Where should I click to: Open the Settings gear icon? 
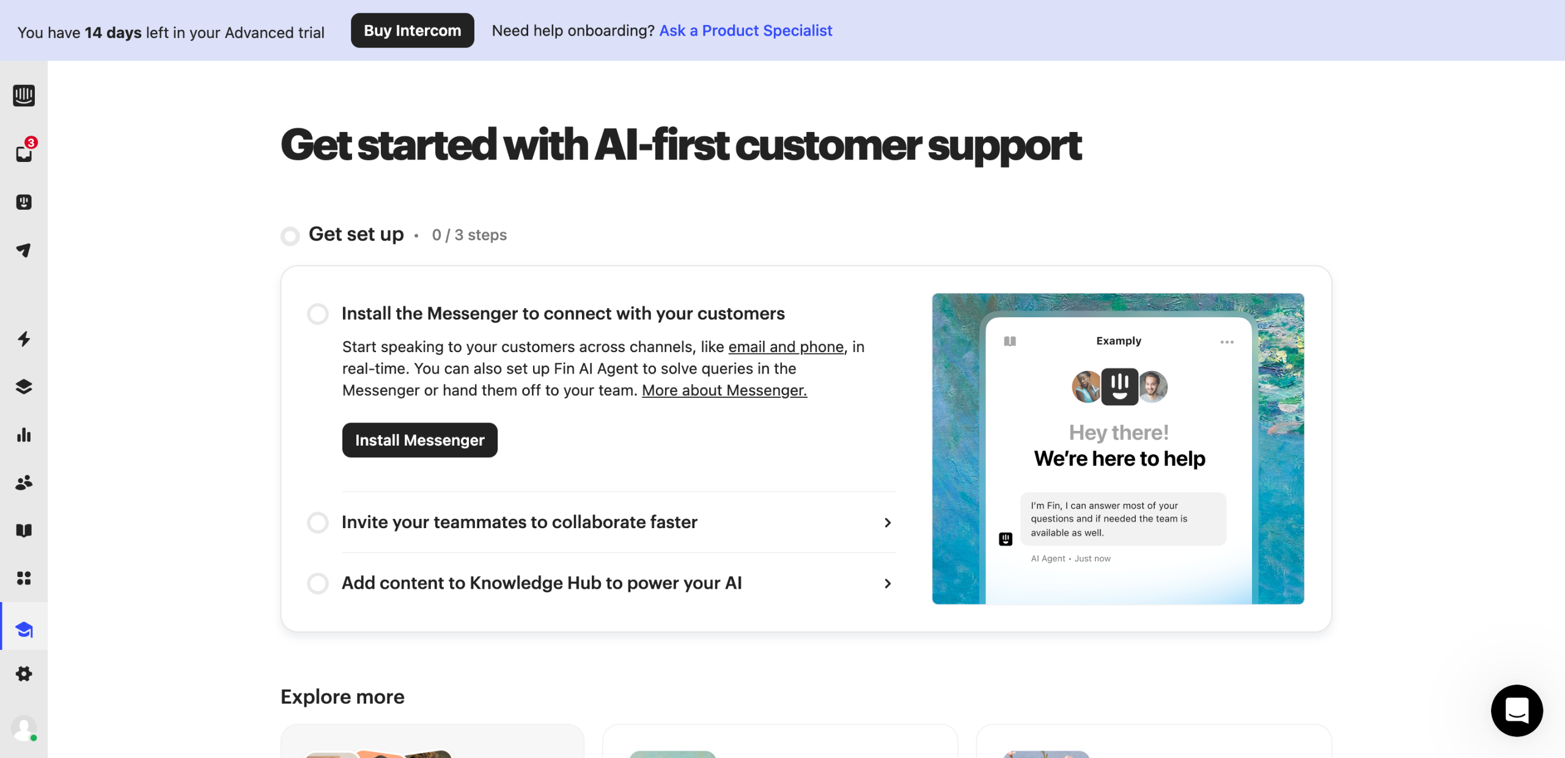coord(24,674)
